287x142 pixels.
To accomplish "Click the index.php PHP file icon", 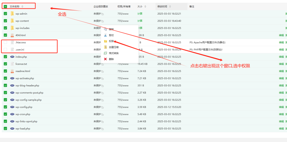I will pos(12,57).
